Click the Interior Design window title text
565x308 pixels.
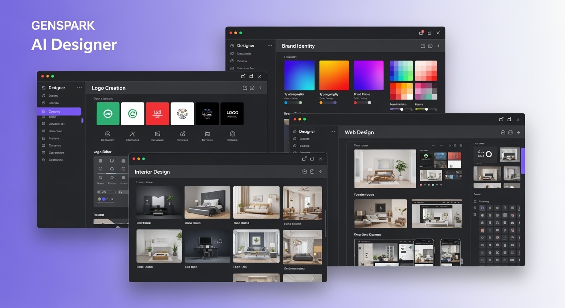click(x=152, y=172)
